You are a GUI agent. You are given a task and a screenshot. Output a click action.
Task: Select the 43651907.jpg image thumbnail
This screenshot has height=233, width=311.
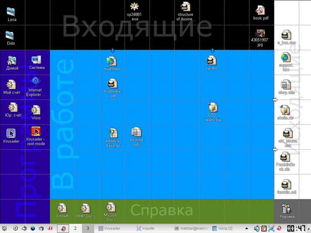260,33
